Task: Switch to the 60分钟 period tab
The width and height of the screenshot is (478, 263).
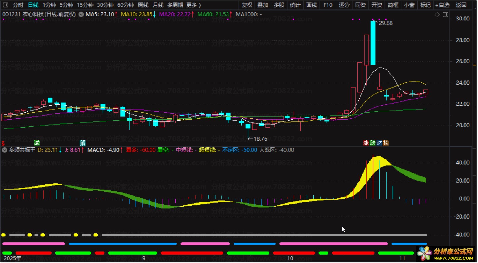Action: pos(126,5)
